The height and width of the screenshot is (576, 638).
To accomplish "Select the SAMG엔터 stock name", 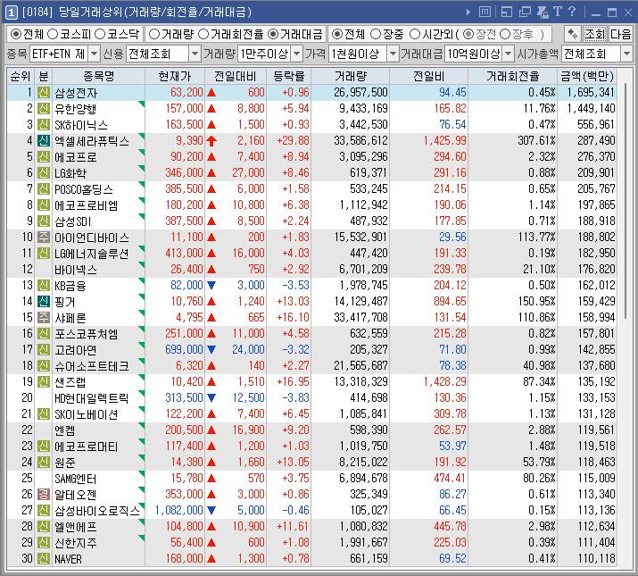I will 76,479.
